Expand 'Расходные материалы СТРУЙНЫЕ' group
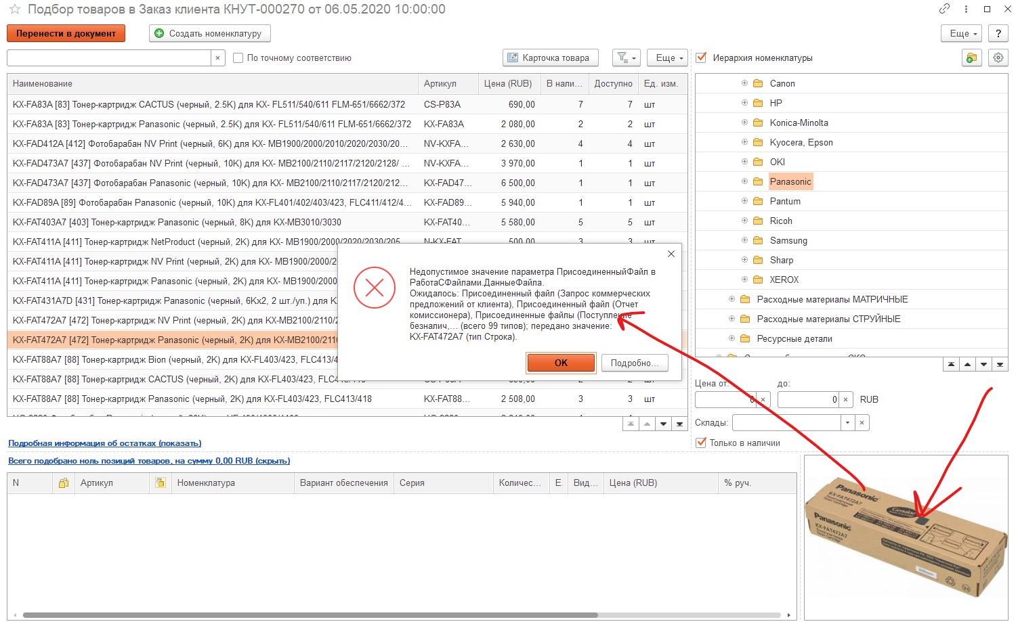The width and height of the screenshot is (1018, 626). click(x=731, y=319)
